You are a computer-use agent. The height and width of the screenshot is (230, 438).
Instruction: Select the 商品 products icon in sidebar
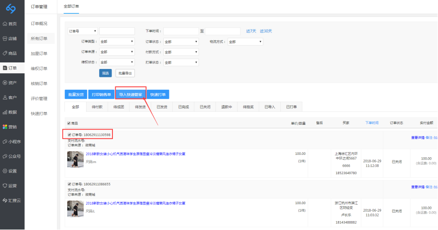click(x=5, y=53)
